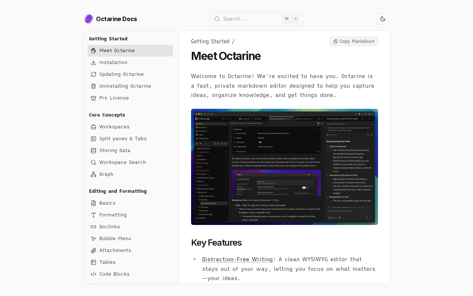Navigate to the Doclinks page
This screenshot has width=473, height=296.
(109, 227)
